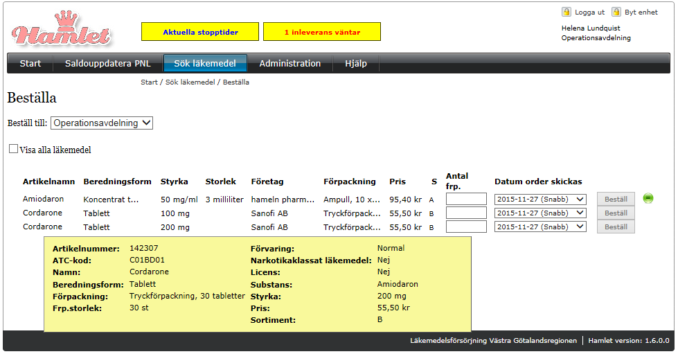
Task: Select the Sök läkemedel tab
Action: click(205, 63)
